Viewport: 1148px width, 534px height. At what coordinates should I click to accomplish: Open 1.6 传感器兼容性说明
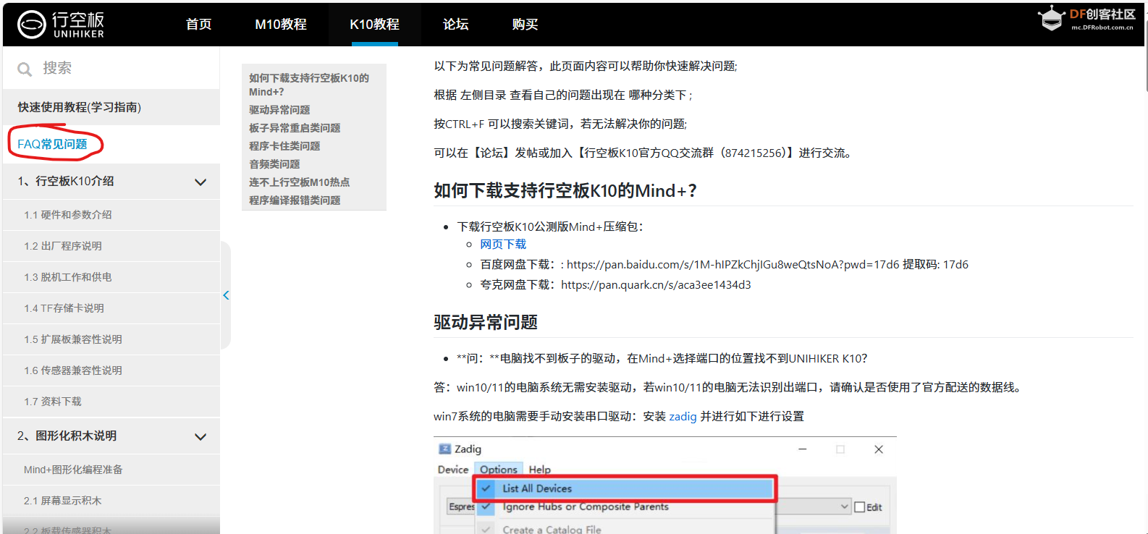[111, 370]
